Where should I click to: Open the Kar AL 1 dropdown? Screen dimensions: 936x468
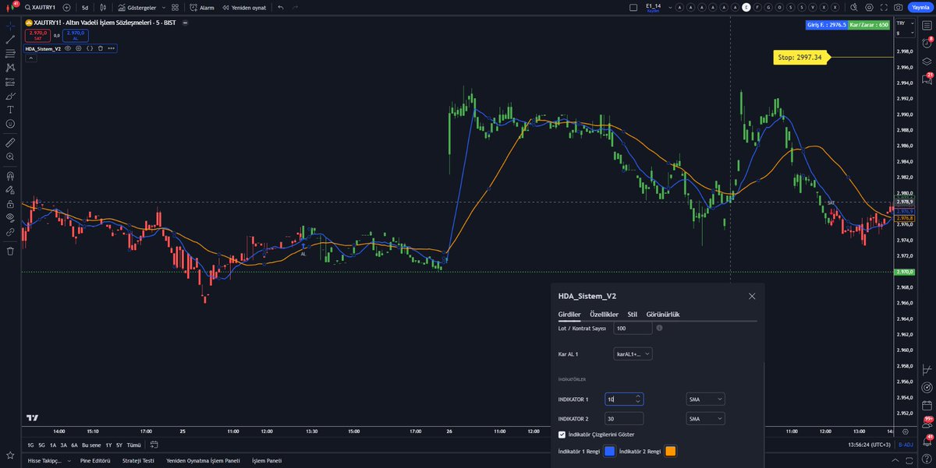(x=633, y=354)
